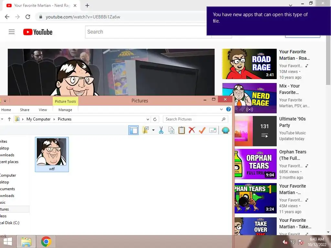Click the Action Center flag tray icon
This screenshot has height=248, width=331.
point(301,242)
